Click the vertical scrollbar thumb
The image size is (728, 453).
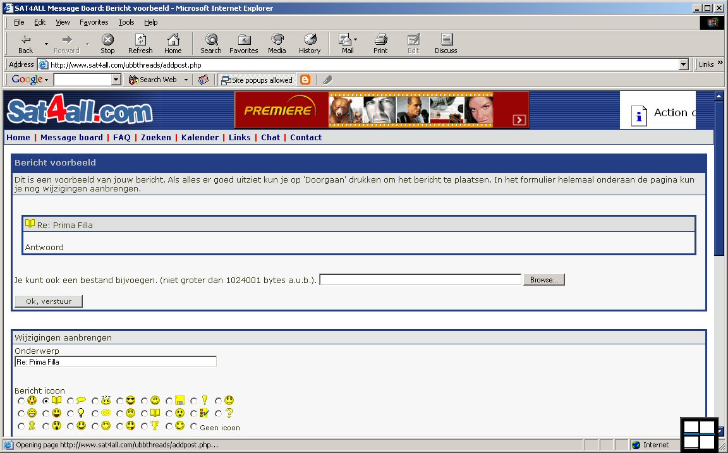click(719, 178)
